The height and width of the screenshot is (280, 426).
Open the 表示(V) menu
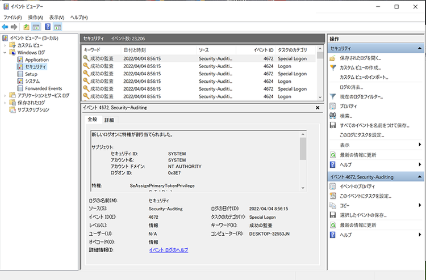(56, 18)
